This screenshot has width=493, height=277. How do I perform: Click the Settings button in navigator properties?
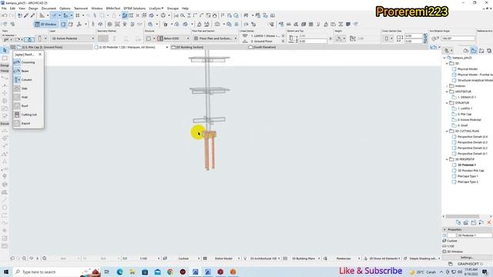467,257
